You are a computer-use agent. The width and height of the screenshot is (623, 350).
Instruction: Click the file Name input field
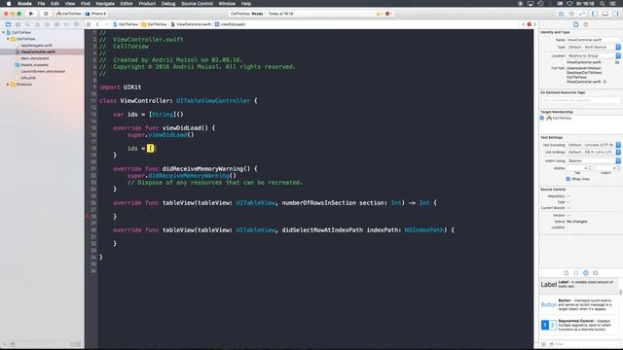[593, 40]
